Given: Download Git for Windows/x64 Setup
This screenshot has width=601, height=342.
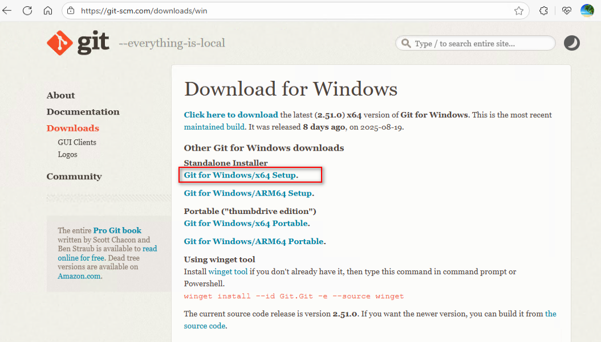Looking at the screenshot, I should click(240, 175).
